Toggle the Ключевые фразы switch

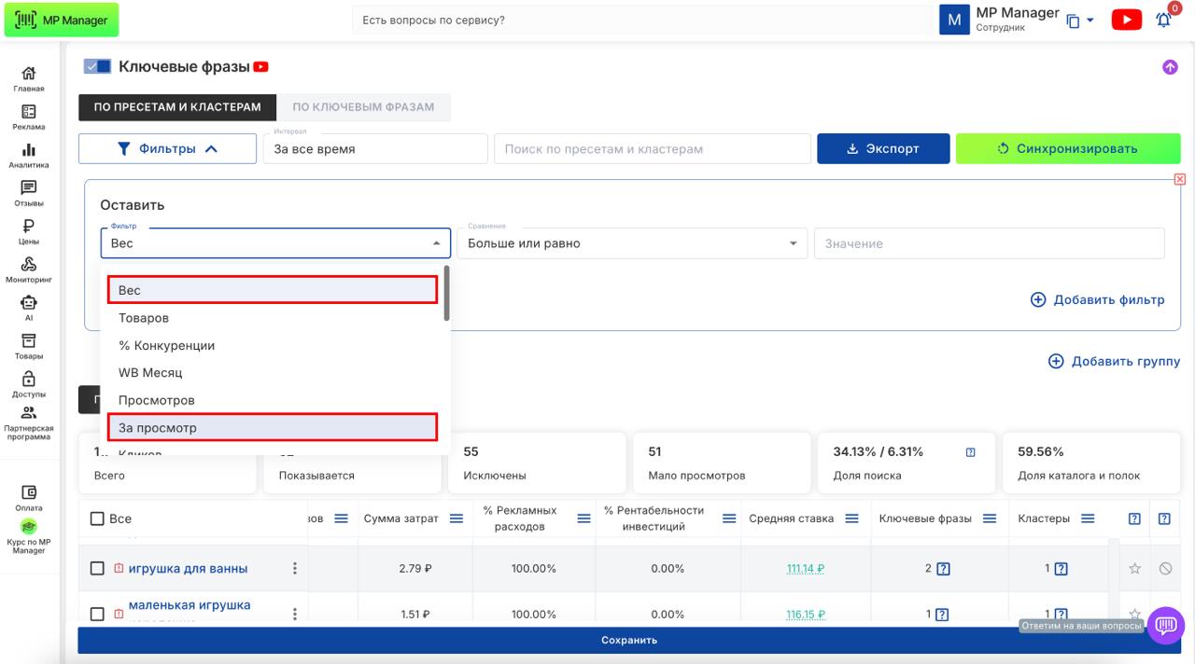click(97, 67)
